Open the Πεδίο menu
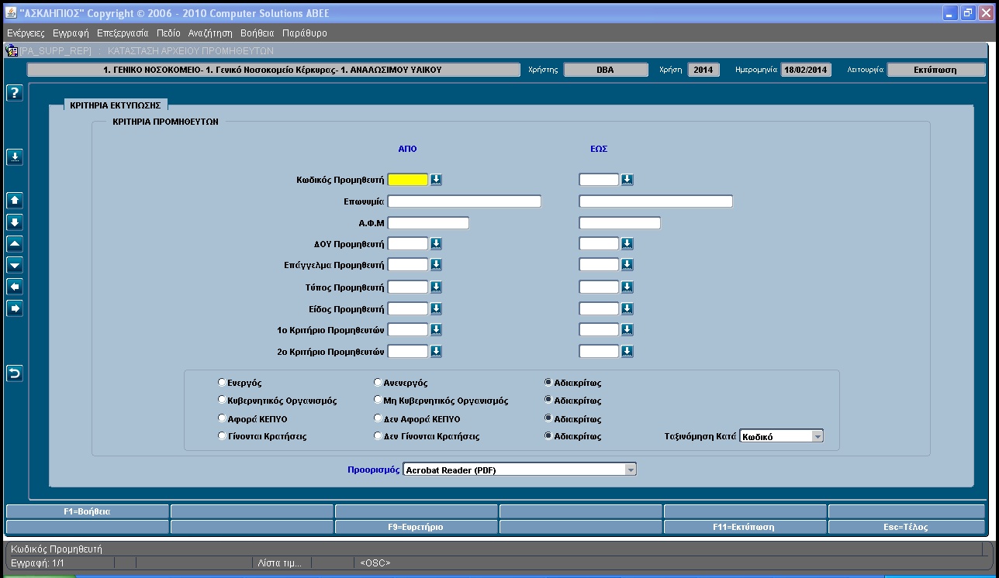 point(168,33)
